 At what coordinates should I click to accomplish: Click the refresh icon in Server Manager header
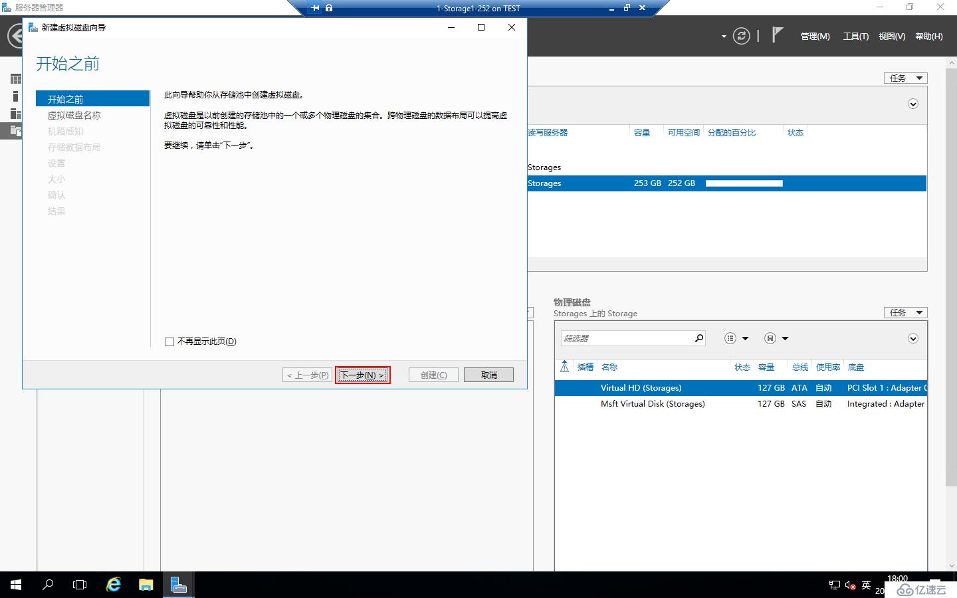coord(741,36)
